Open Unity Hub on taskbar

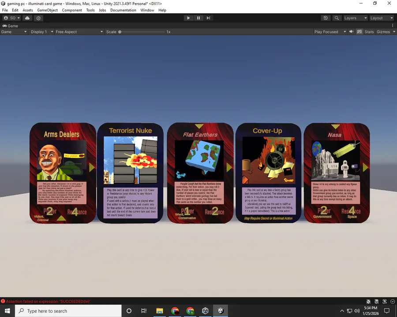click(205, 311)
